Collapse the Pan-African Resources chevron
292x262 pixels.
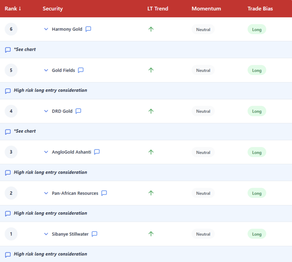pos(46,193)
